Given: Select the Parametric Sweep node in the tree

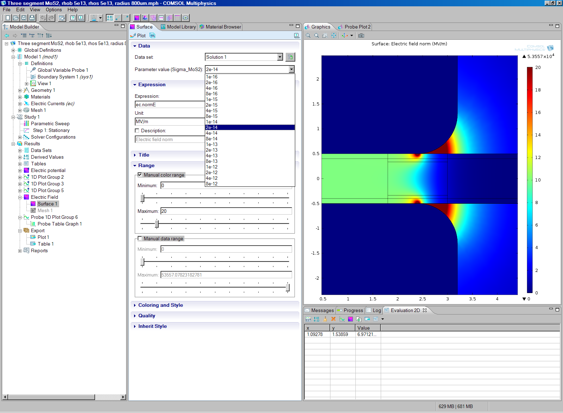Looking at the screenshot, I should point(50,123).
